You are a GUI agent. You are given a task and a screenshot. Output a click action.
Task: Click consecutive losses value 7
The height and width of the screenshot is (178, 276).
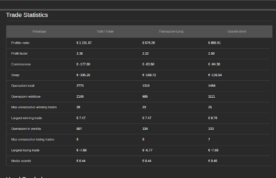tap(209, 139)
